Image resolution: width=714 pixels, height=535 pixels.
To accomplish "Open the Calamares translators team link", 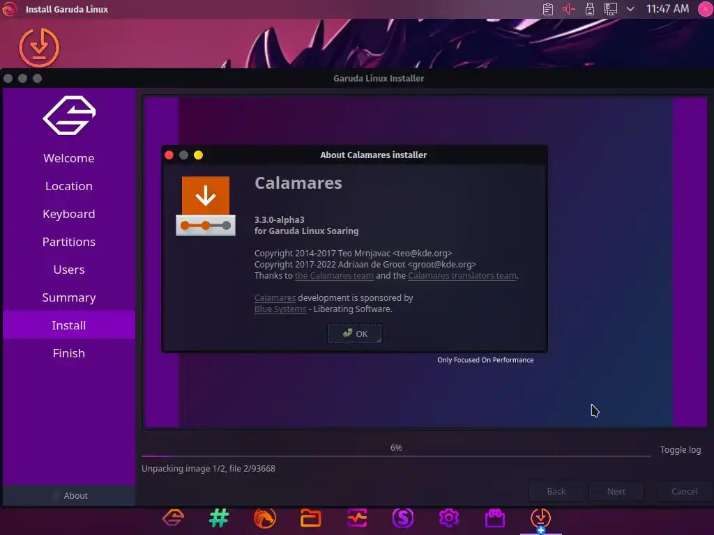I will (462, 275).
